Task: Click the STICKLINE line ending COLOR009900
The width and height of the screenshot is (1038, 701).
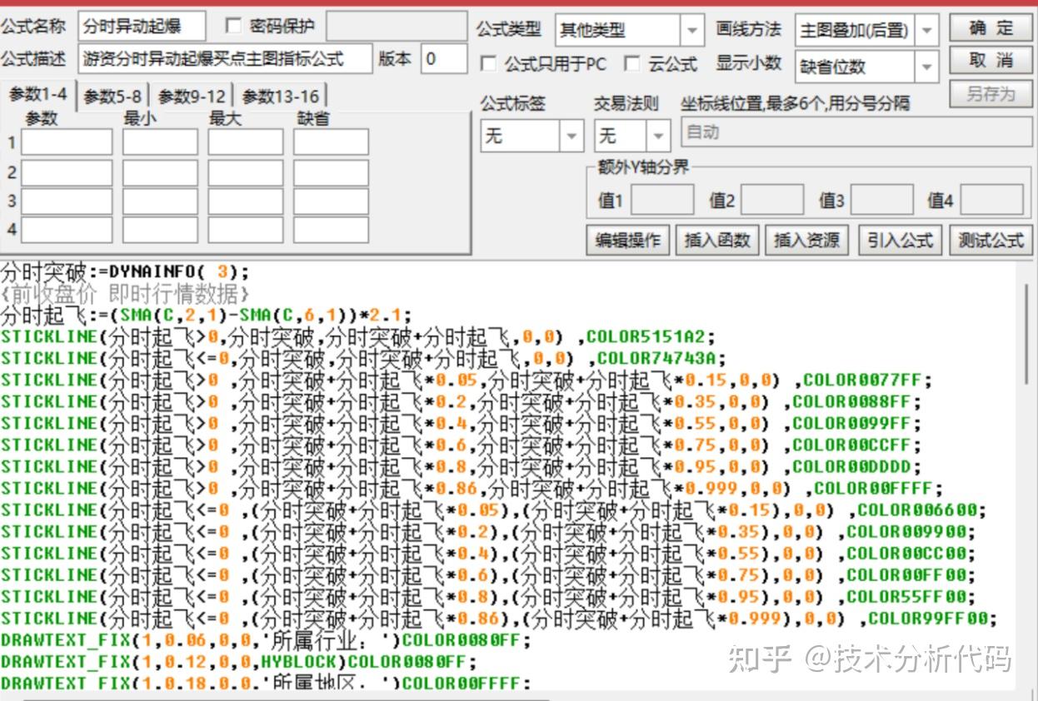Action: coord(488,531)
